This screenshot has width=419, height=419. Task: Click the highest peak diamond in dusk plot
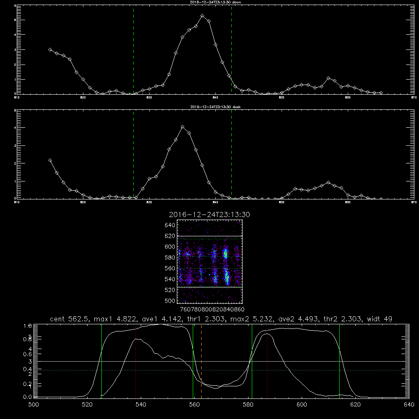pos(183,127)
